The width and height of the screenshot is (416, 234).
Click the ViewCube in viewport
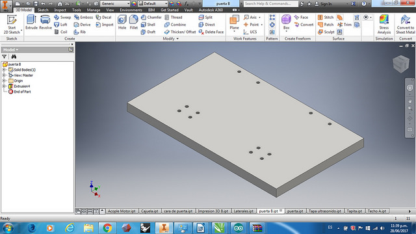pos(401,64)
